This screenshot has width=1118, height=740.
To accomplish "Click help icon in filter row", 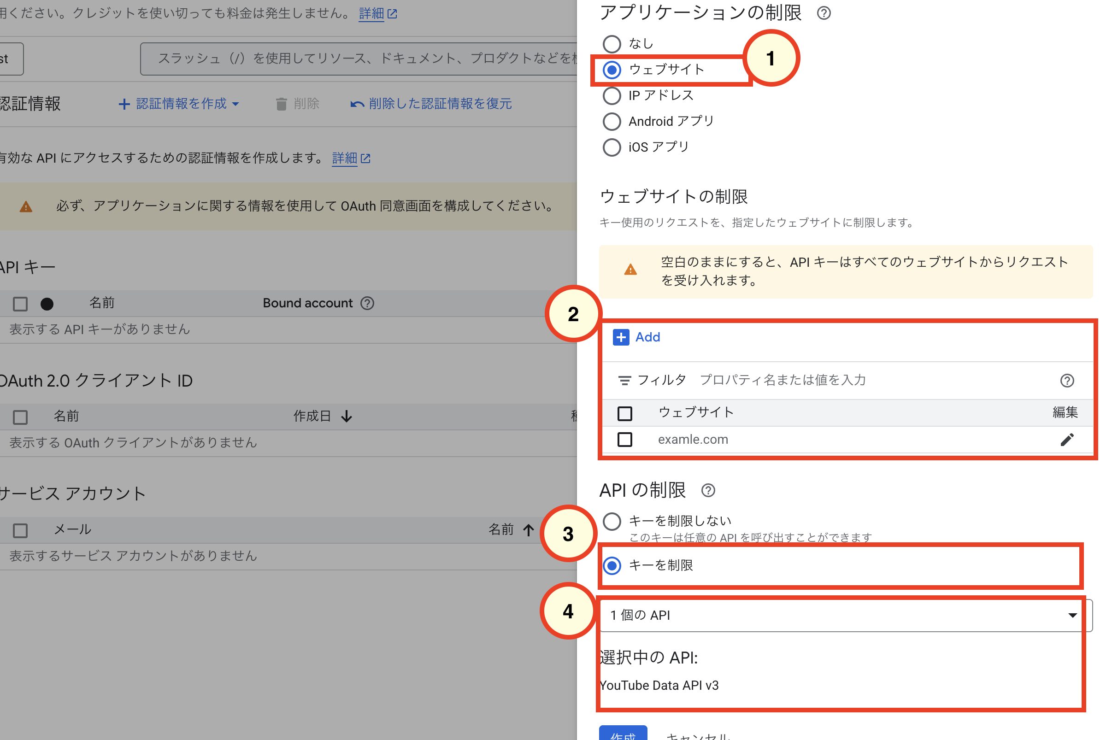I will [1066, 381].
